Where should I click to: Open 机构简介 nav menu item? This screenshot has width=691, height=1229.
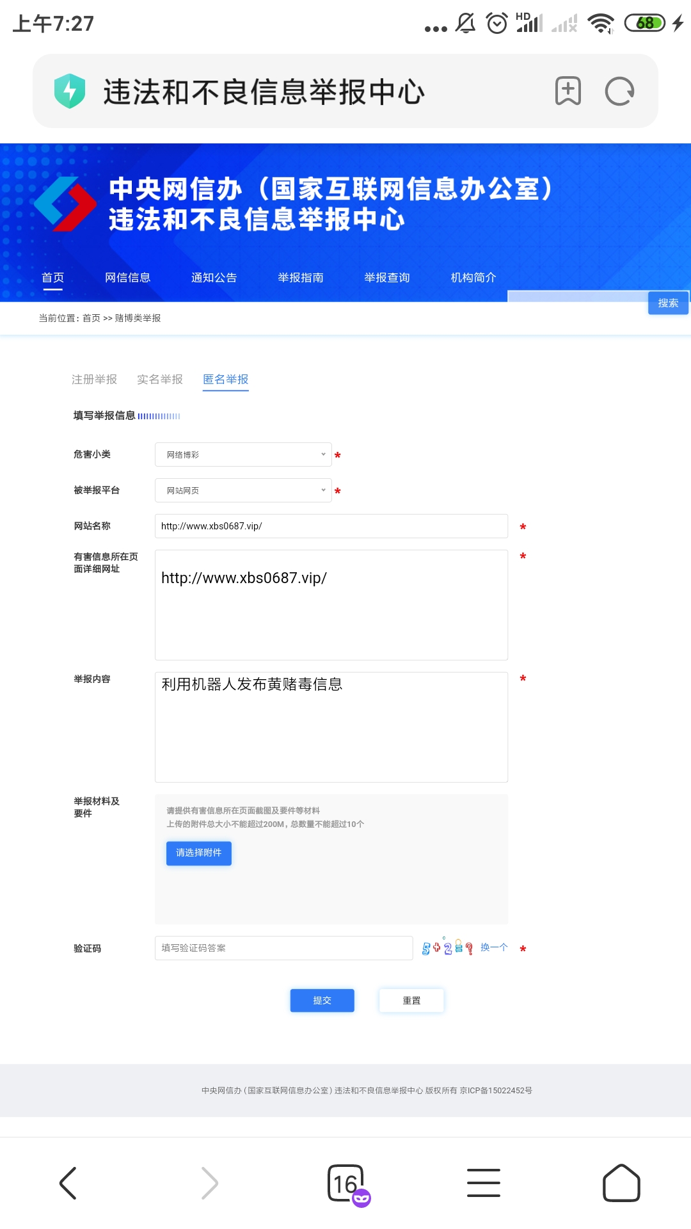click(x=473, y=277)
